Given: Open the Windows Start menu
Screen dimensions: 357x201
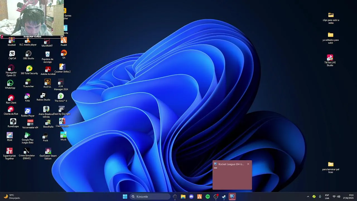Looking at the screenshot, I should (125, 197).
